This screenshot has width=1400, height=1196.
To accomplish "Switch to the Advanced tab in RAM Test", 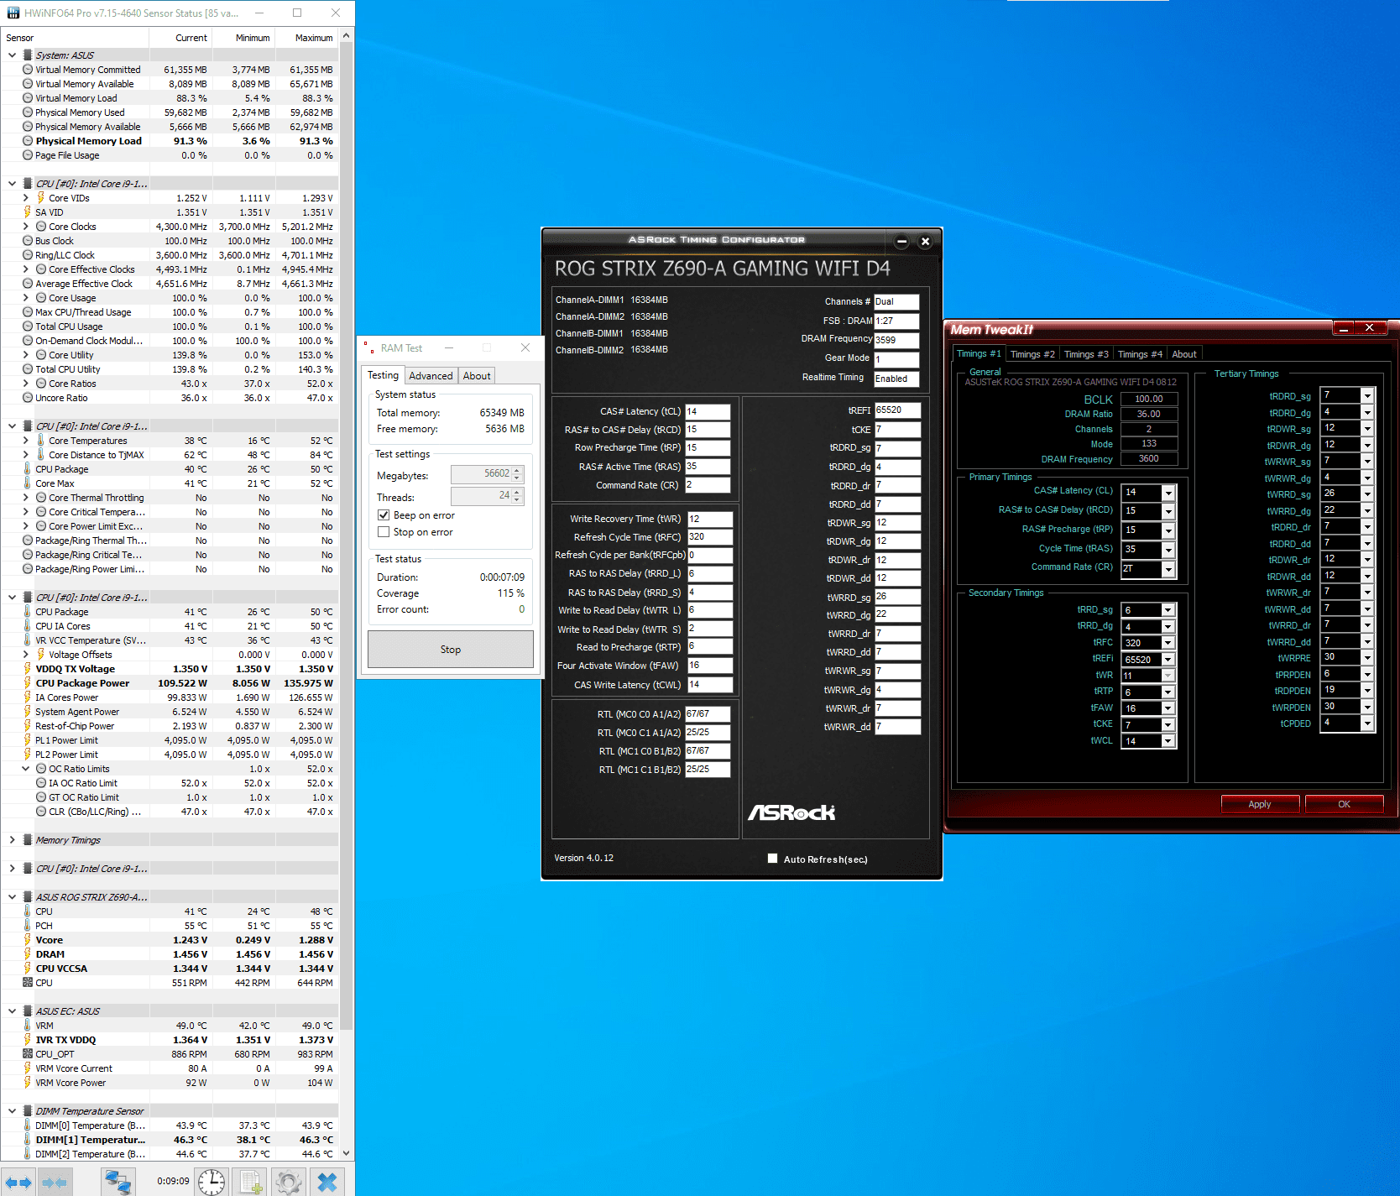I will tap(431, 376).
